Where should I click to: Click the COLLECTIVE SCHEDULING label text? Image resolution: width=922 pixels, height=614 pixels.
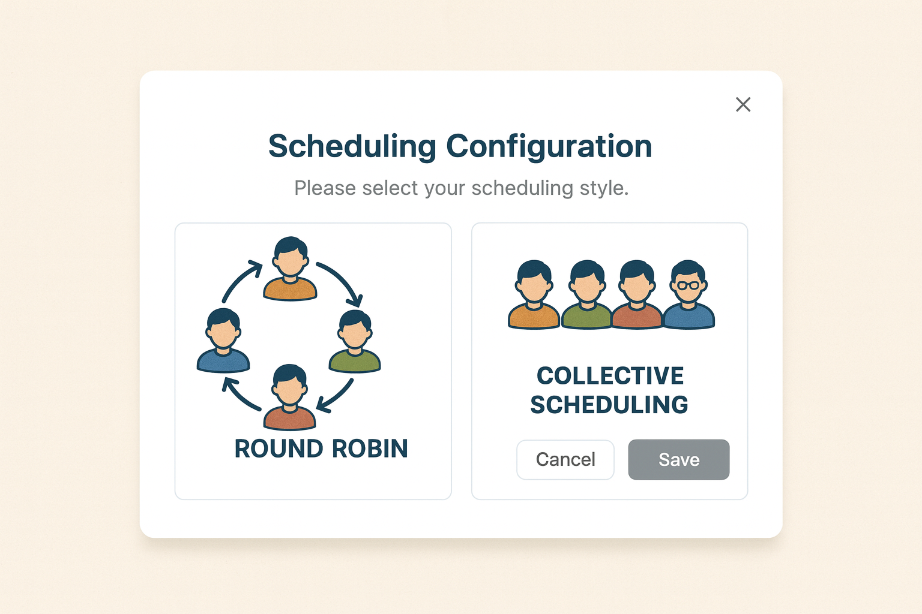click(x=609, y=390)
